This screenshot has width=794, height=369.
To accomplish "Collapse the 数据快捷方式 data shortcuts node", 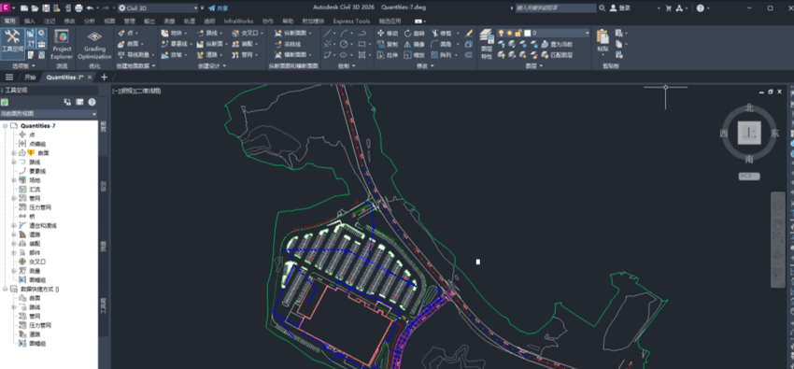I will click(x=5, y=289).
